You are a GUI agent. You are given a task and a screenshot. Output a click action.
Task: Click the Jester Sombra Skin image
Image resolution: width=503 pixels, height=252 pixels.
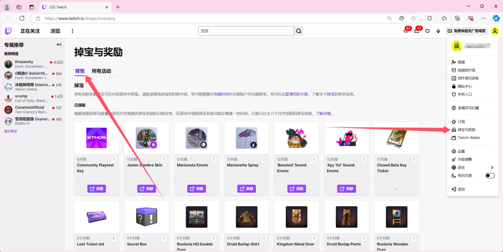pyautogui.click(x=146, y=138)
